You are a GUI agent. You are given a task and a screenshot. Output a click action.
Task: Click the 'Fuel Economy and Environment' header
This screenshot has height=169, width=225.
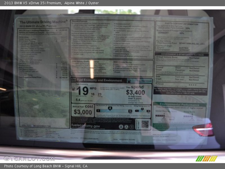click(x=99, y=80)
